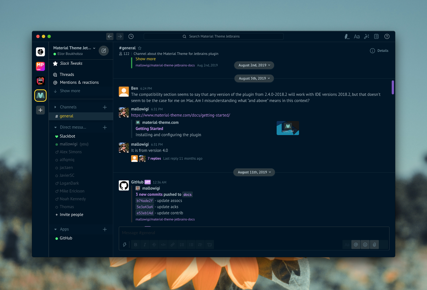Open the emoji picker in composer
Image resolution: width=427 pixels, height=290 pixels.
[x=365, y=245]
